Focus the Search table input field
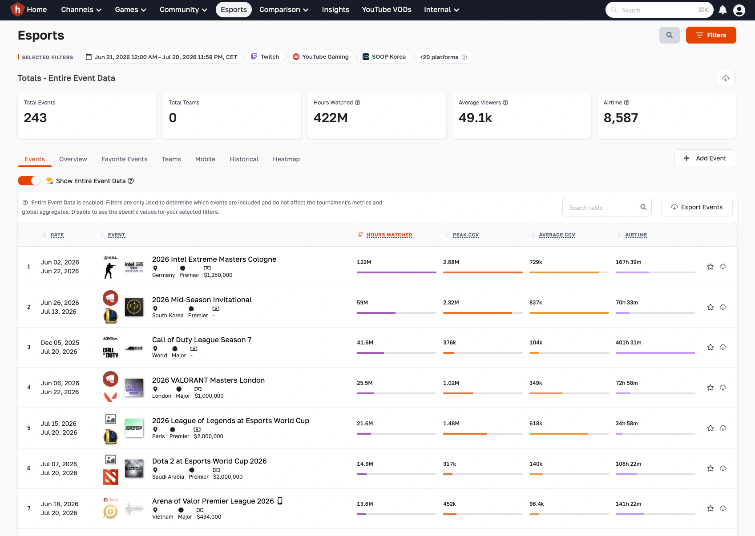755x536 pixels. (607, 207)
